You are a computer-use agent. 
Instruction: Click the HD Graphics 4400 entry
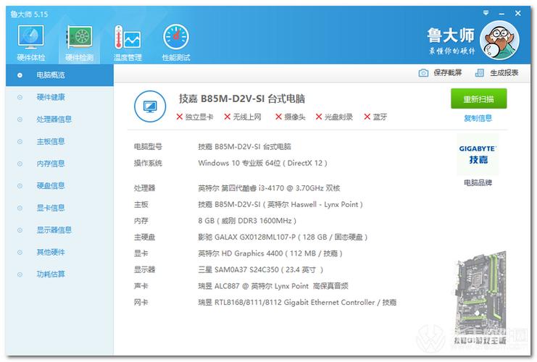270,253
